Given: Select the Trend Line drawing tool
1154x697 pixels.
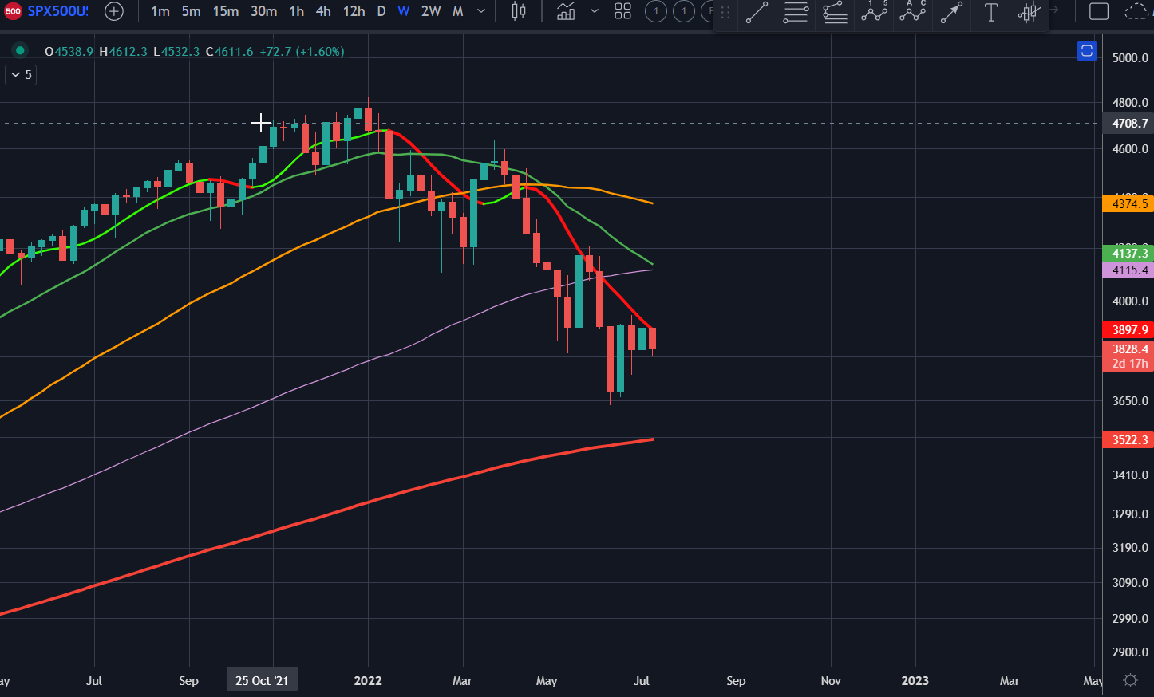Looking at the screenshot, I should pos(757,13).
